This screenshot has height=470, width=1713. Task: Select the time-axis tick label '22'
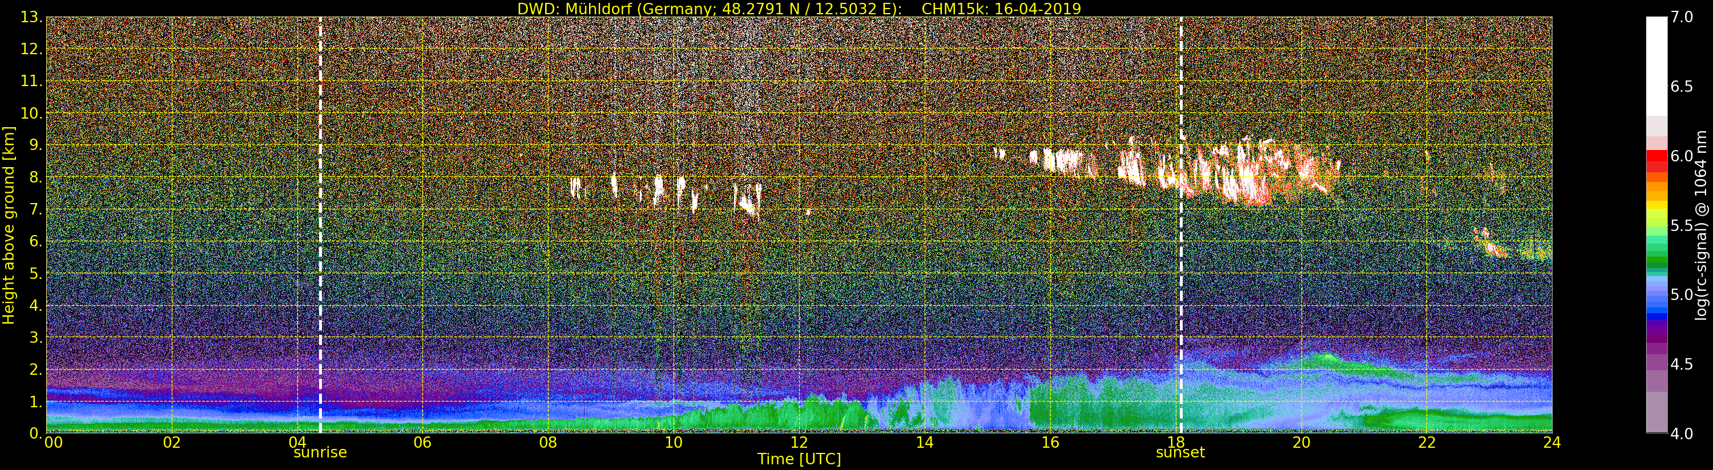click(1426, 443)
